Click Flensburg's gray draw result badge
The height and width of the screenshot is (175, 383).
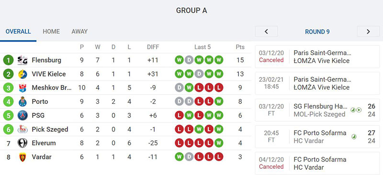click(x=189, y=60)
